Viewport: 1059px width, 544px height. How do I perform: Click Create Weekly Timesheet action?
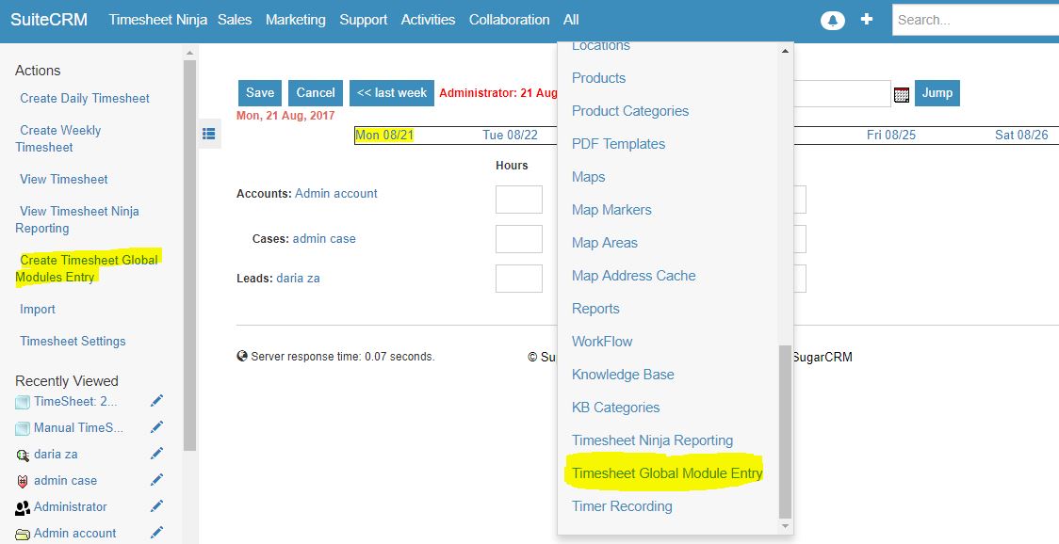(x=58, y=139)
